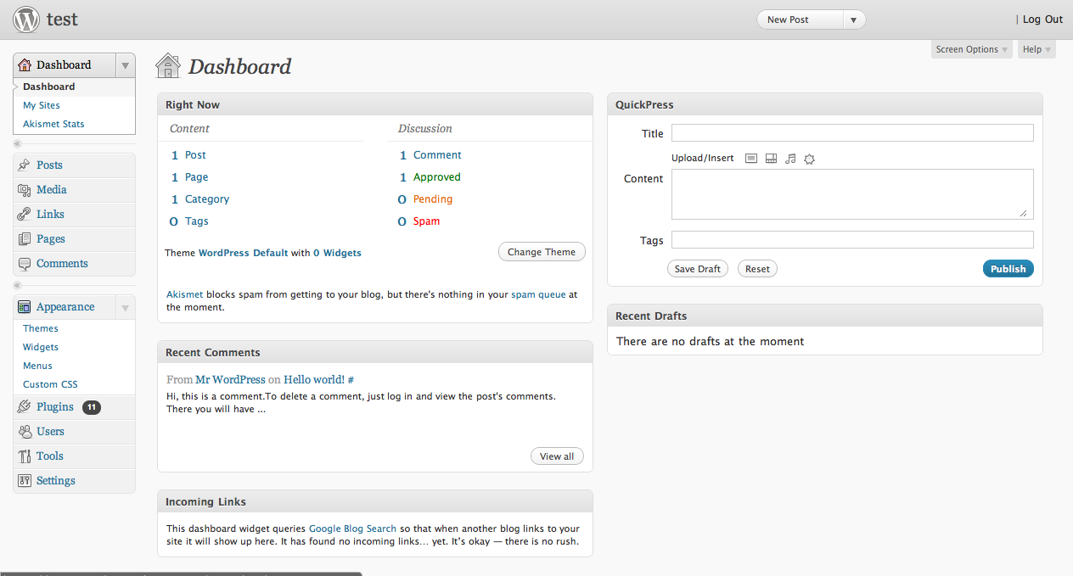
Task: Open the spam queue link
Action: [538, 294]
